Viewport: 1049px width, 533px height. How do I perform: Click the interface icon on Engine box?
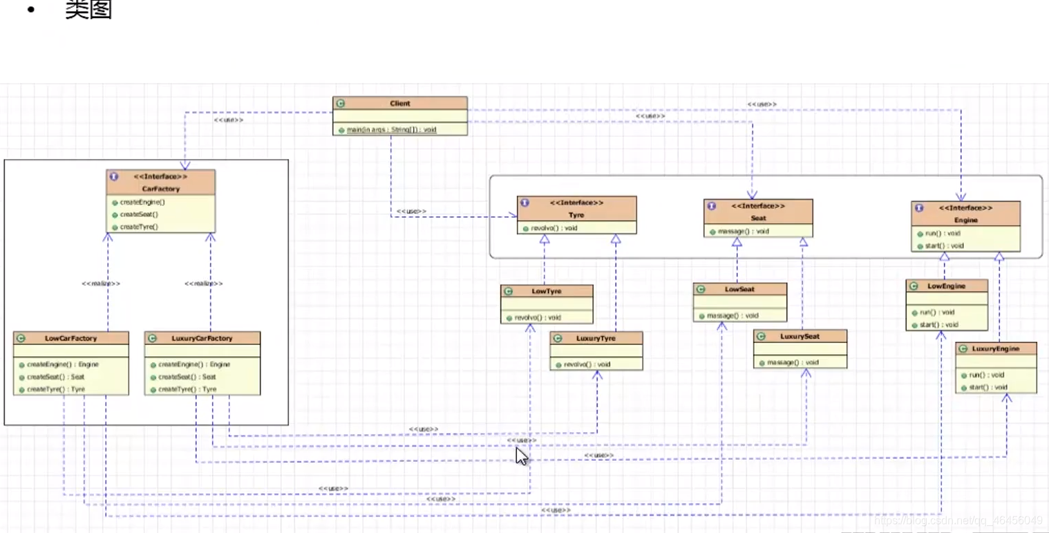click(x=919, y=208)
